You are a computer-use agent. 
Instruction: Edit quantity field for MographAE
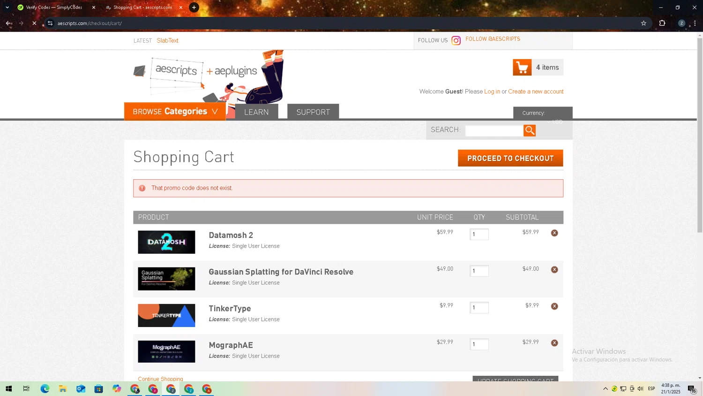click(x=479, y=344)
